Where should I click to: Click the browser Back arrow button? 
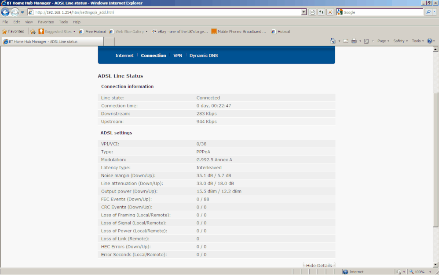[5, 12]
